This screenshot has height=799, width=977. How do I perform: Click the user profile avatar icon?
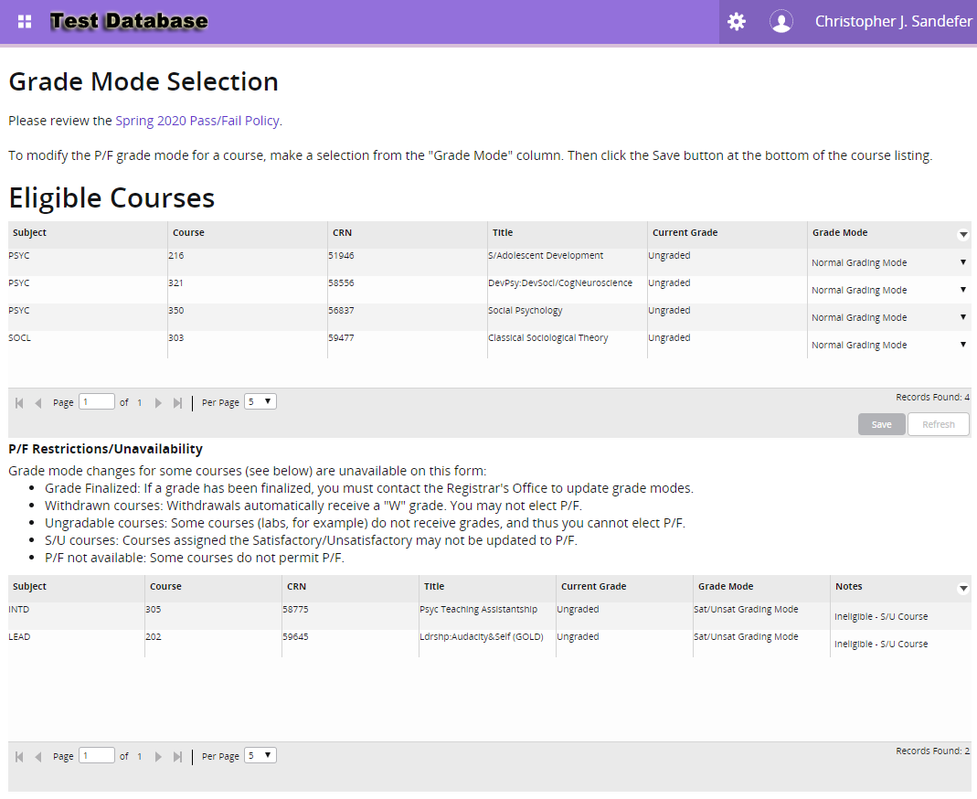781,20
